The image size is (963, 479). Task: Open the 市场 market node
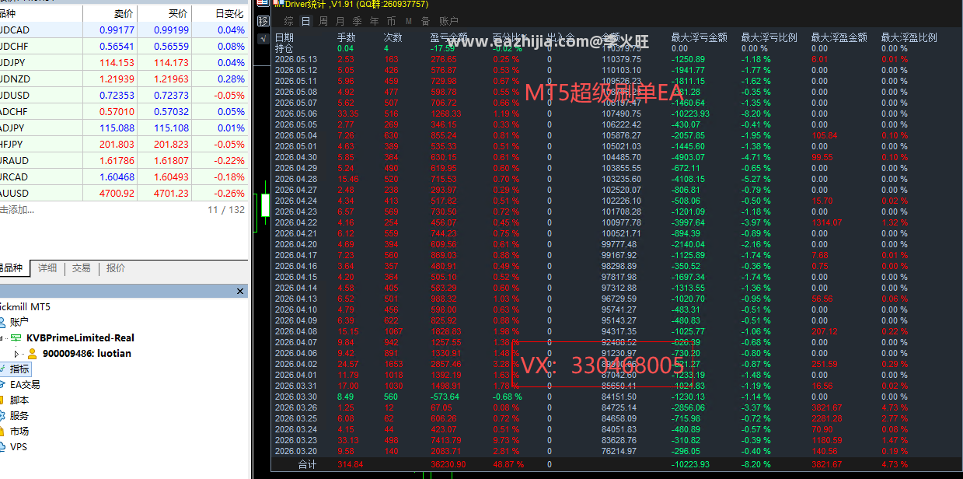coord(19,431)
